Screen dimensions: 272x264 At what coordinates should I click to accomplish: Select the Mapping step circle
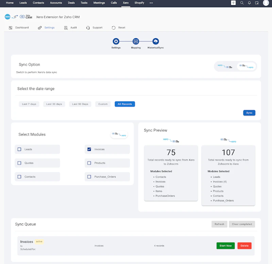coord(136,41)
